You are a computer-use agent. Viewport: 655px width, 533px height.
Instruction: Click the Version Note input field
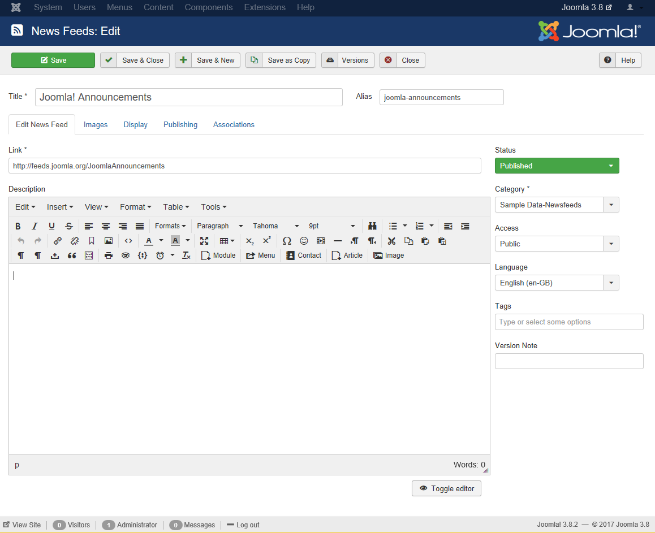pos(568,361)
